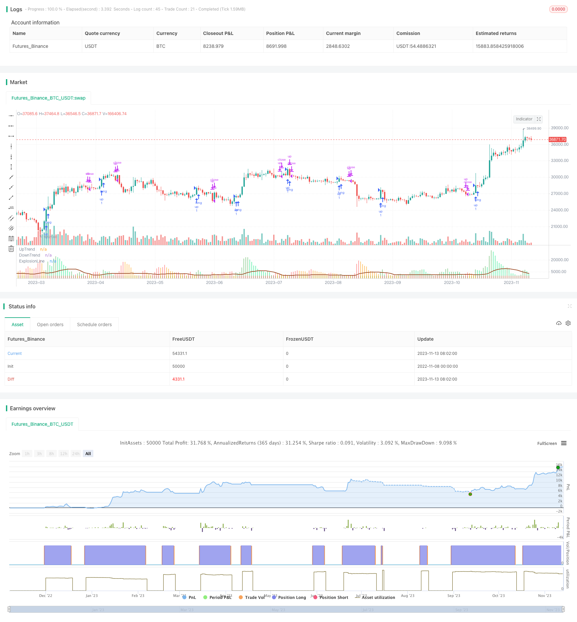Click the max drawdown marker on PnL curve
577x622 pixels.
[x=470, y=494]
